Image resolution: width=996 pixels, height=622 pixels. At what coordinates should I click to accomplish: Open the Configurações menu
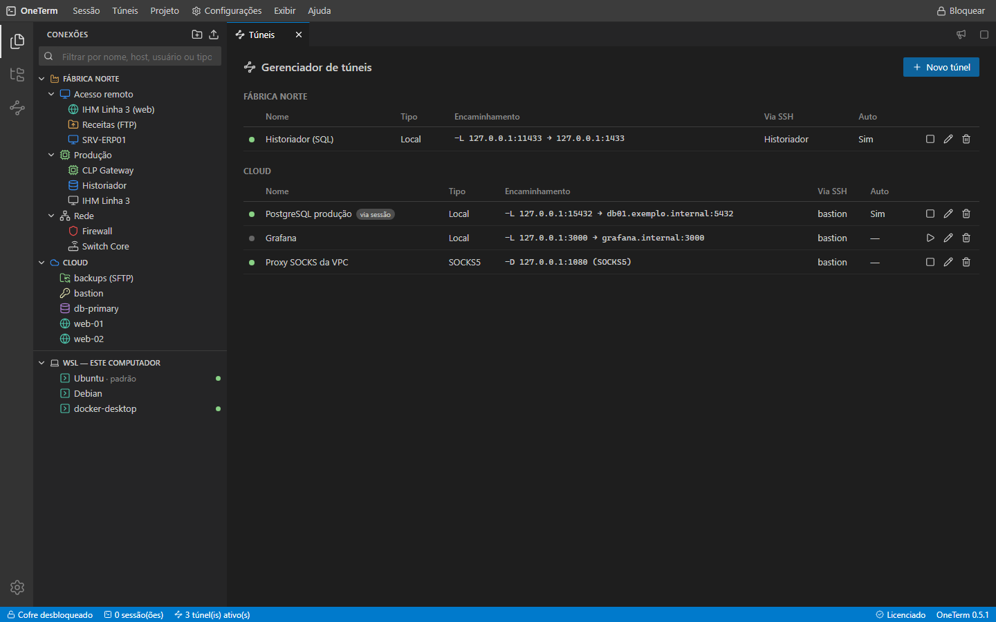coord(227,10)
